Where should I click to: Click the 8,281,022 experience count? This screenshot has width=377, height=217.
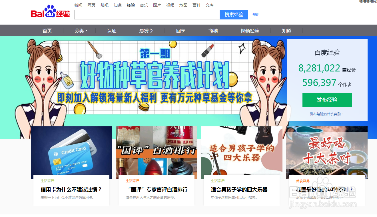pyautogui.click(x=319, y=68)
